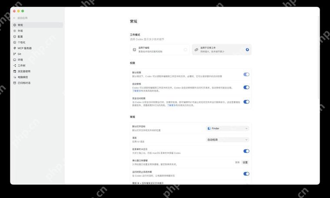Open 配置 section via its sidebar icon
This screenshot has height=198, width=330.
14,36
